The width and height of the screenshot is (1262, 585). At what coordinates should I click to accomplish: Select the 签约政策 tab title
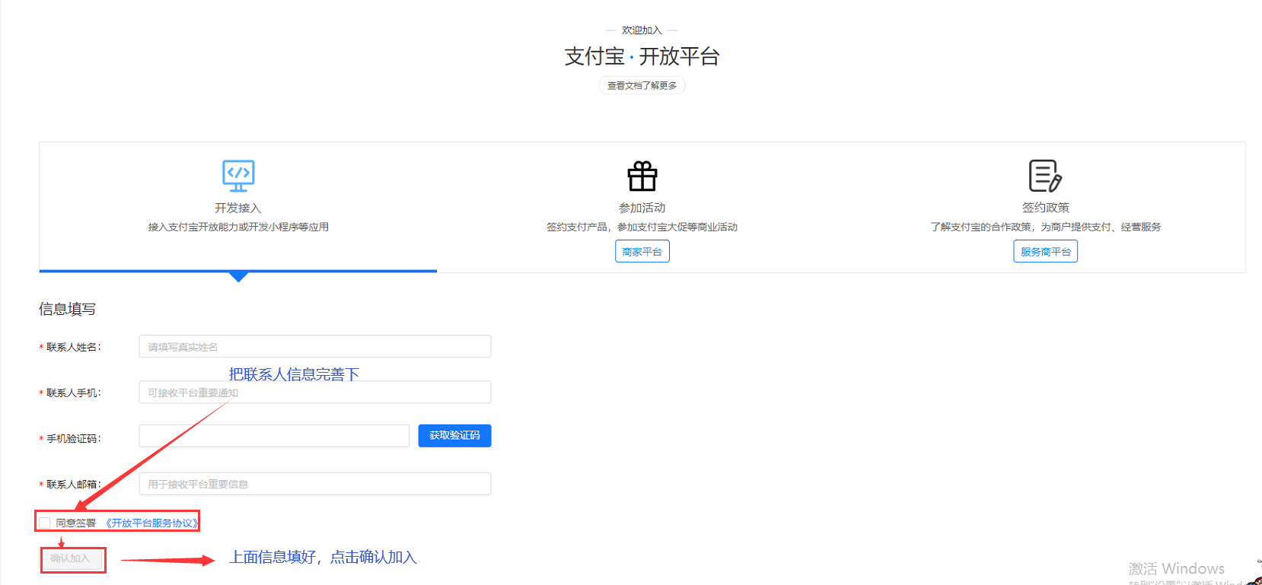coord(1045,208)
